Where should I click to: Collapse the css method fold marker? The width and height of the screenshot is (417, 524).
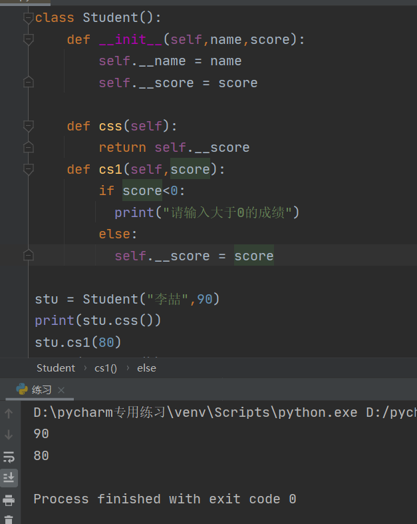coord(28,127)
